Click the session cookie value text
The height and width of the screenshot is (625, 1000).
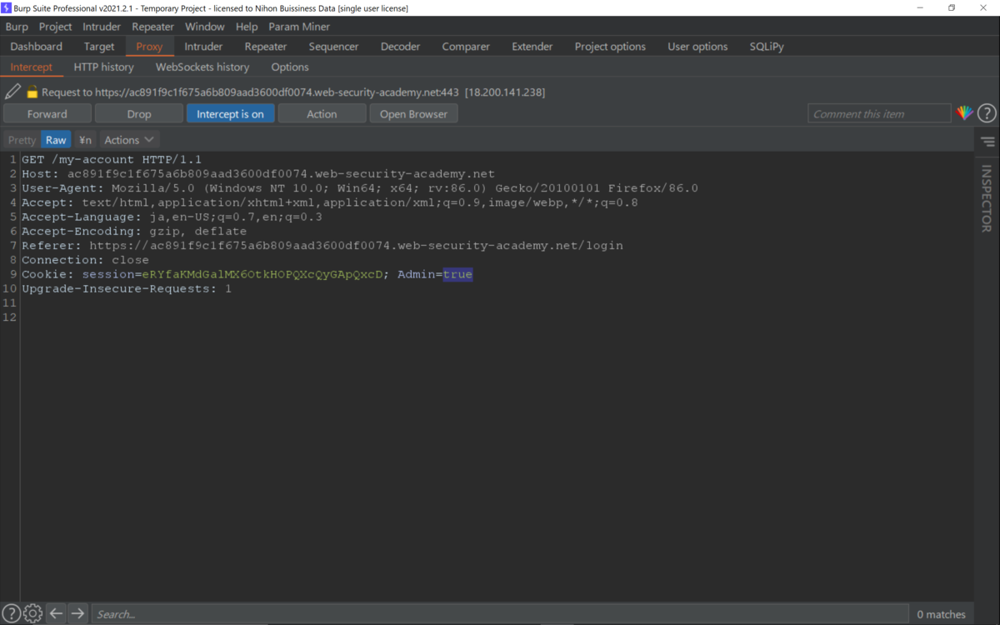coord(261,274)
